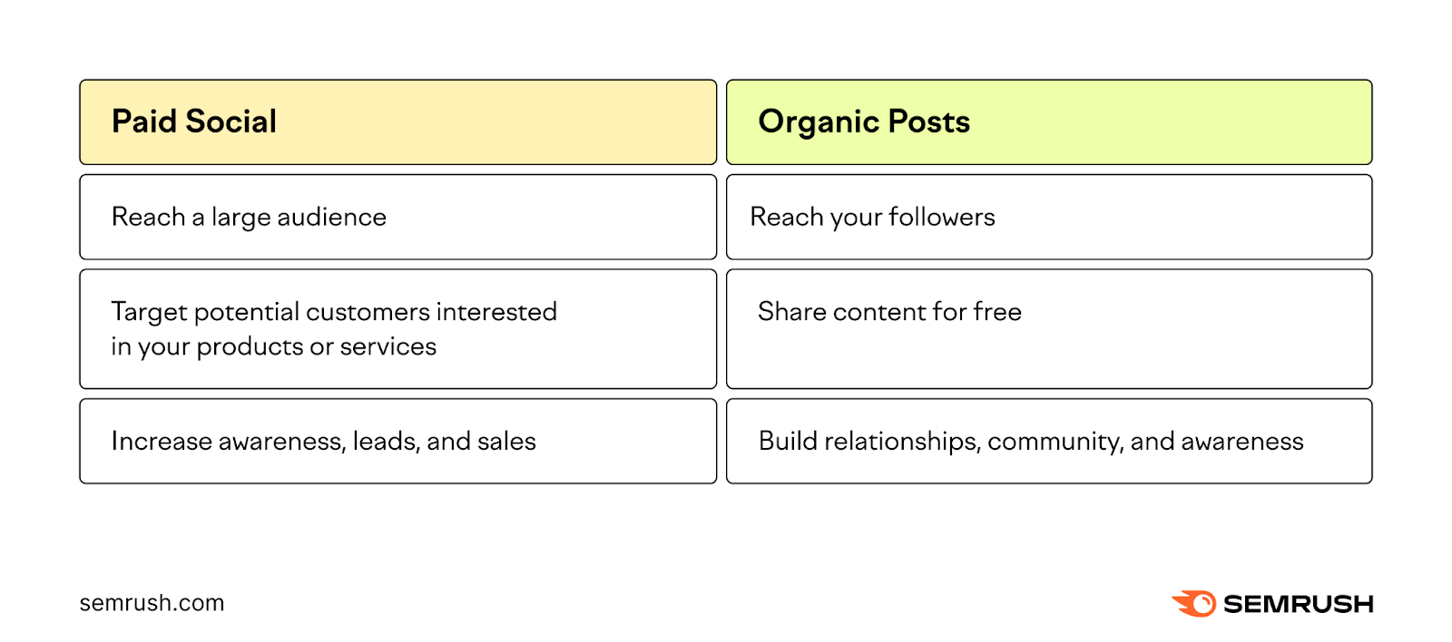The image size is (1452, 642).
Task: Click the word 'audience'
Action: click(331, 218)
